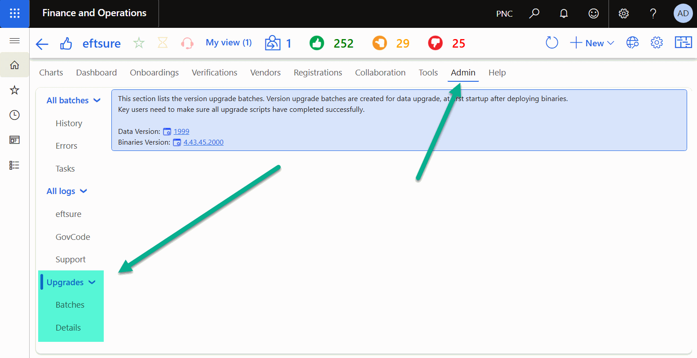Switch to the Dashboard tab
This screenshot has height=358, width=697.
click(x=97, y=73)
